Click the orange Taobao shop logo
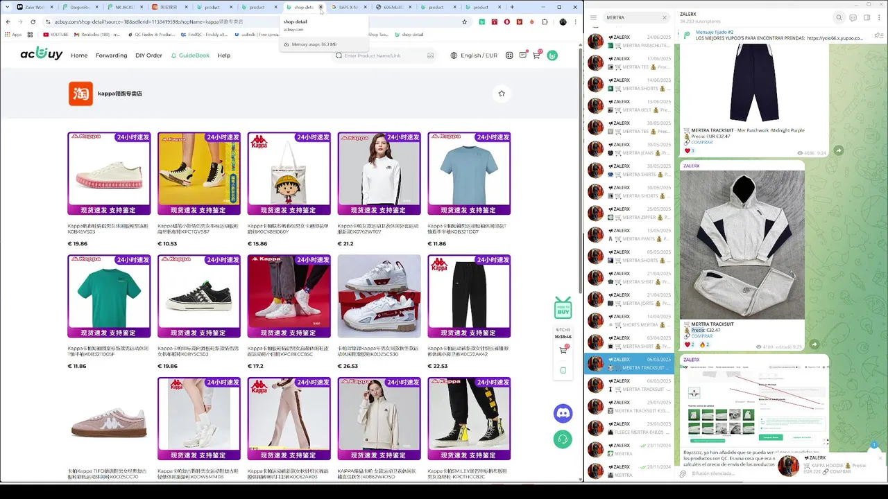888x499 pixels. click(80, 94)
